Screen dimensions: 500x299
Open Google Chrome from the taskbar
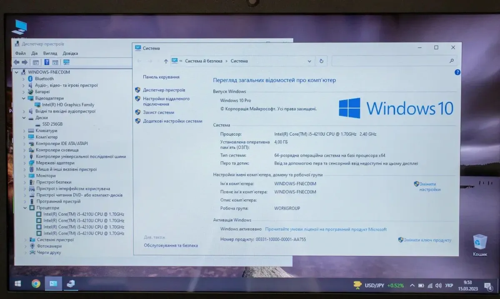pos(36,284)
